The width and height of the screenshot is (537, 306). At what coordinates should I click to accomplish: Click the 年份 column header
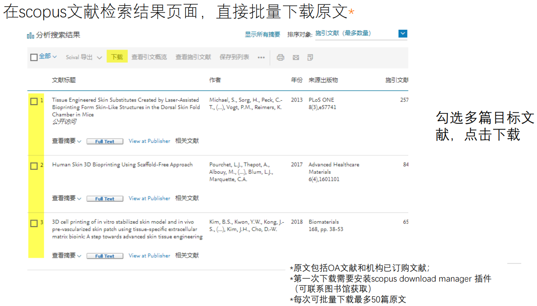[297, 80]
